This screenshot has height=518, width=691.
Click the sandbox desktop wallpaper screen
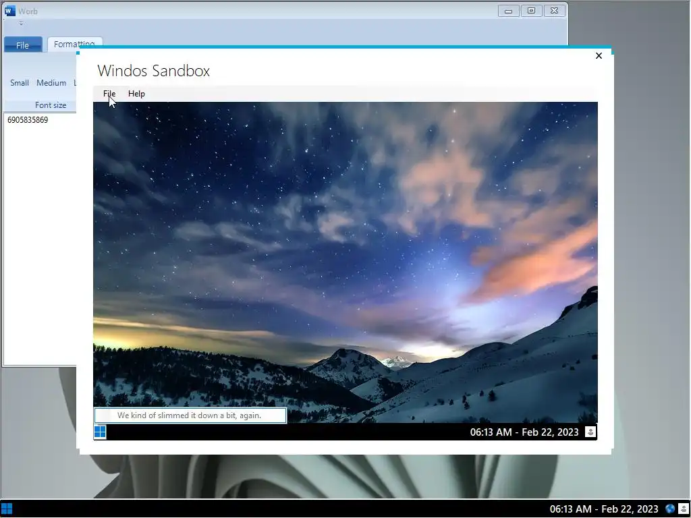click(x=345, y=262)
